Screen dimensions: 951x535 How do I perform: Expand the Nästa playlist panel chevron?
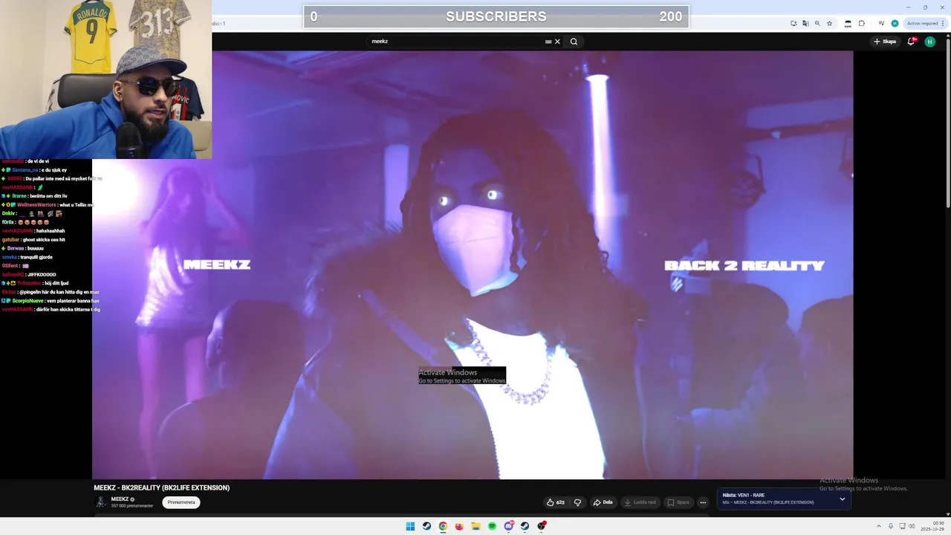pyautogui.click(x=842, y=499)
